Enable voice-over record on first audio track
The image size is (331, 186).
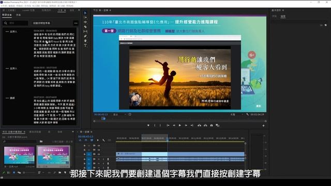point(108,159)
